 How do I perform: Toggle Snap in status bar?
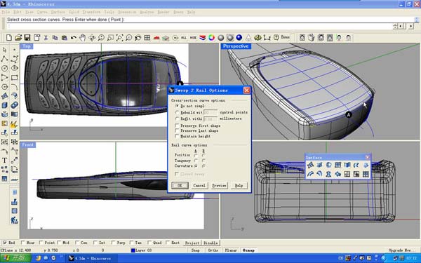(195, 250)
